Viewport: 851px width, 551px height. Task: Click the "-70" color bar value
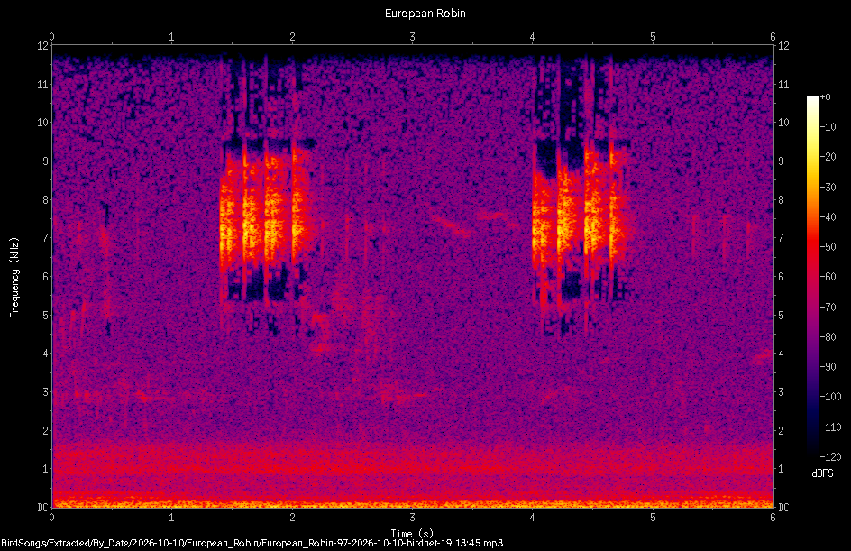[828, 308]
